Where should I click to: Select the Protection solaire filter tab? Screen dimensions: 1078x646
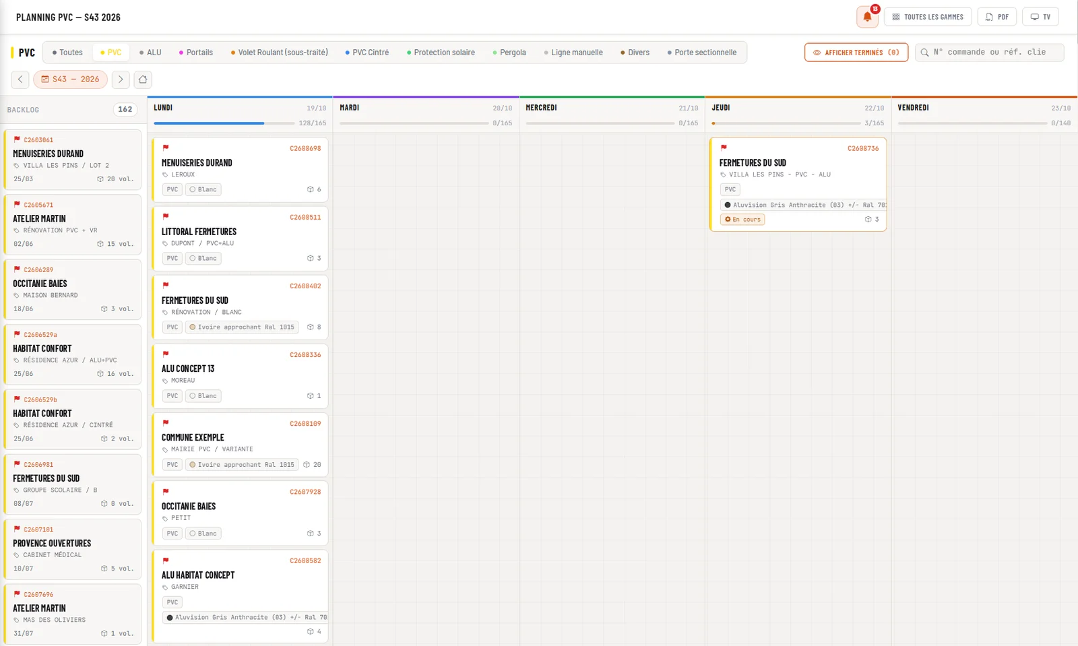[x=441, y=53]
